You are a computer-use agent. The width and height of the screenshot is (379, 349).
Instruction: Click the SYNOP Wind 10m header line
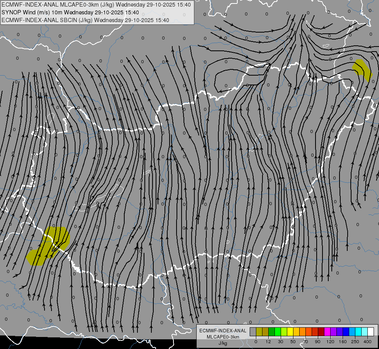tap(70, 12)
